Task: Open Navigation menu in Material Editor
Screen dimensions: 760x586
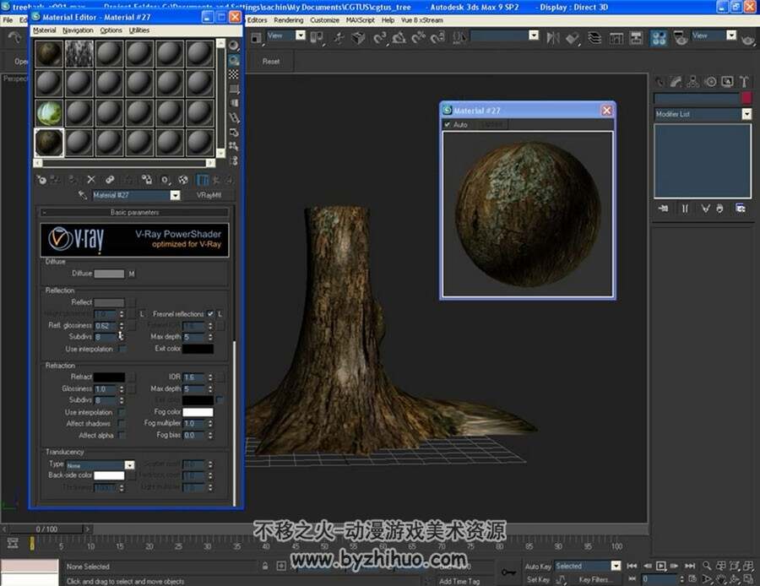Action: [78, 30]
